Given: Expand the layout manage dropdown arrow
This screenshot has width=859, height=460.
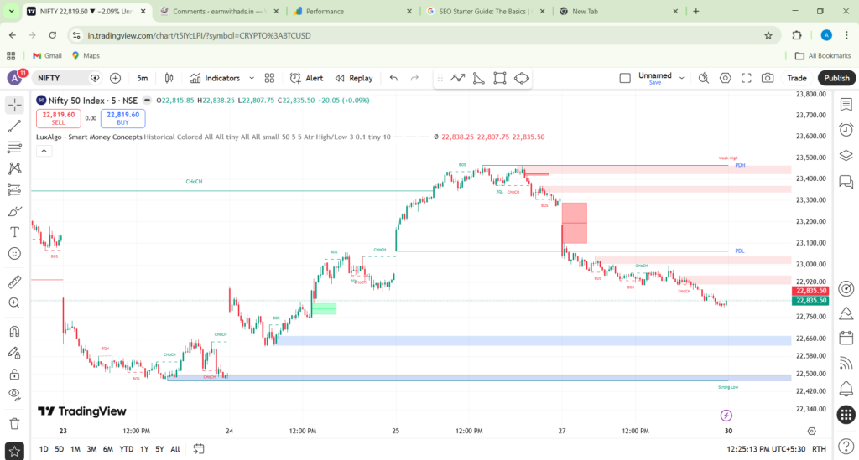Looking at the screenshot, I should click(682, 78).
